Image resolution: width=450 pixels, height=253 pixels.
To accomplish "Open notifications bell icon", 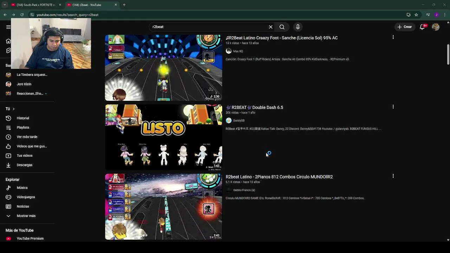I will (x=423, y=27).
